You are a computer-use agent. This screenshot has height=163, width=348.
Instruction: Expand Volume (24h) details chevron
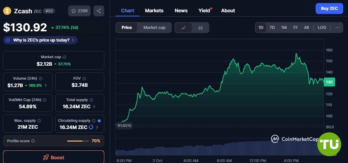coord(46,85)
